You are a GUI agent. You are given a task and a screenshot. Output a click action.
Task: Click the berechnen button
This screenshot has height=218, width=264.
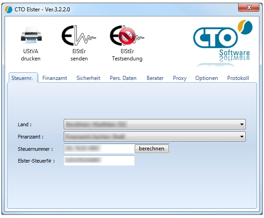click(152, 149)
